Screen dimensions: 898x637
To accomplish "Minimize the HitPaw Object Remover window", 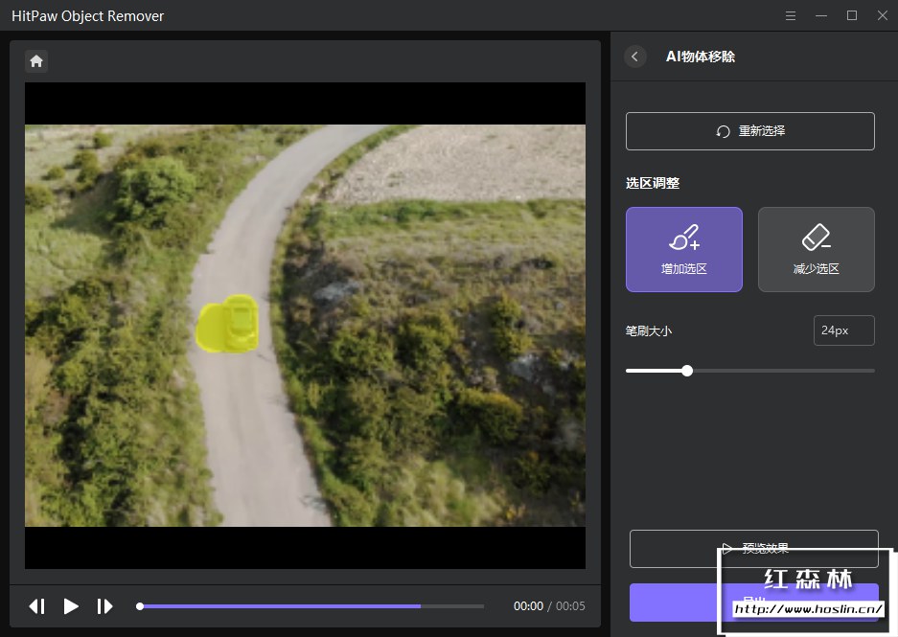I will pyautogui.click(x=821, y=16).
